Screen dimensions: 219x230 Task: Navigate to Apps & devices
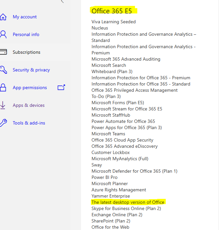[x=29, y=105]
